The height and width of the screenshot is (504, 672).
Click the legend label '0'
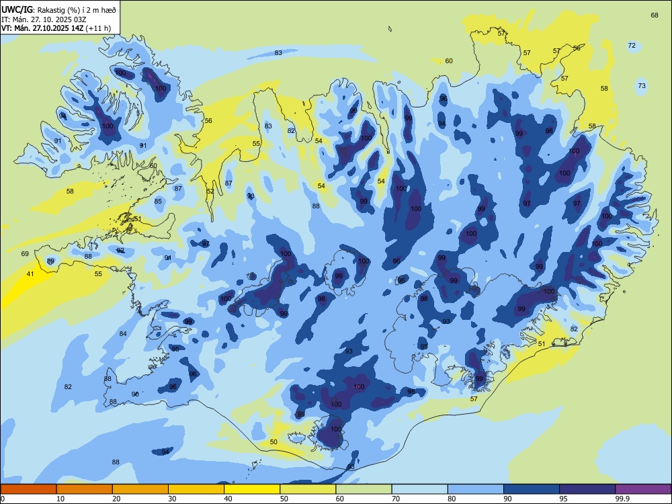click(x=3, y=499)
